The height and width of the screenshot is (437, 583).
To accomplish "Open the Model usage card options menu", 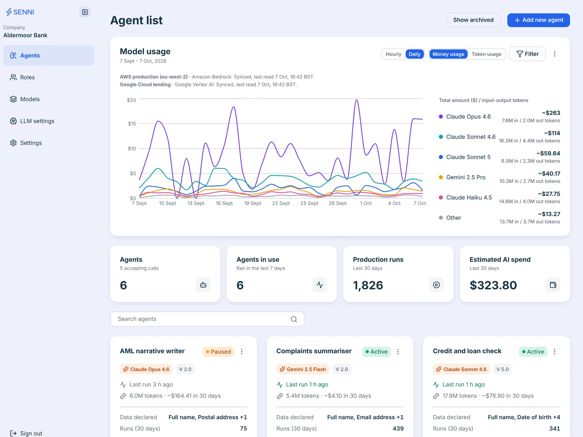I will 554,54.
